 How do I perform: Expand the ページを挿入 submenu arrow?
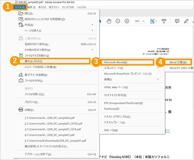click(x=92, y=30)
